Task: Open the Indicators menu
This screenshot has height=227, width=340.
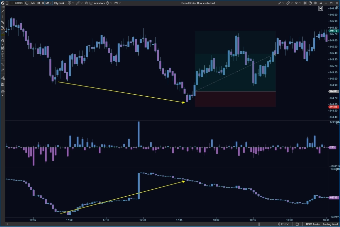Action: [x=97, y=3]
